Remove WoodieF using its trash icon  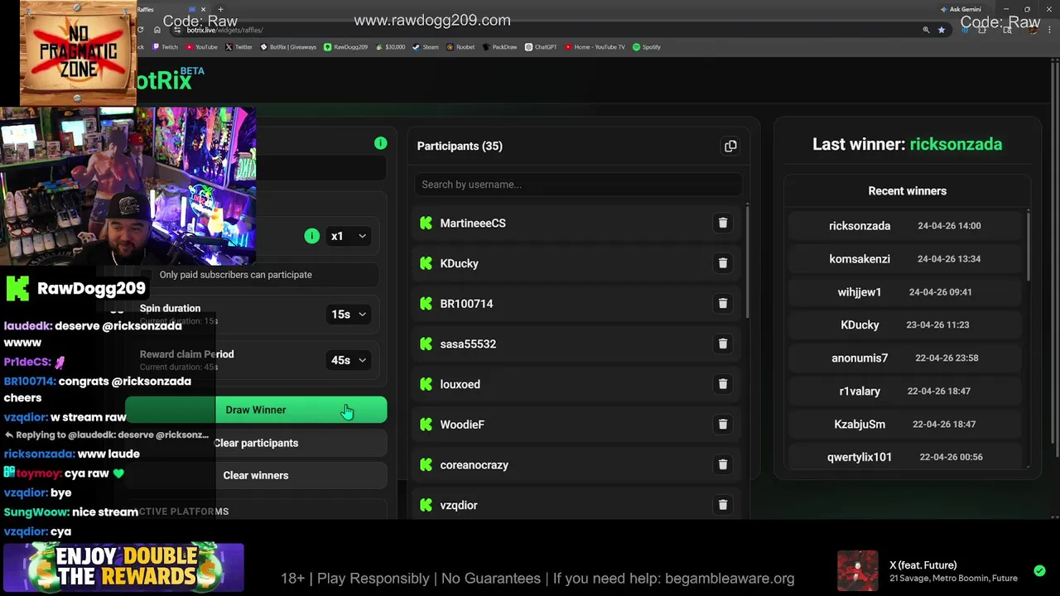point(723,425)
